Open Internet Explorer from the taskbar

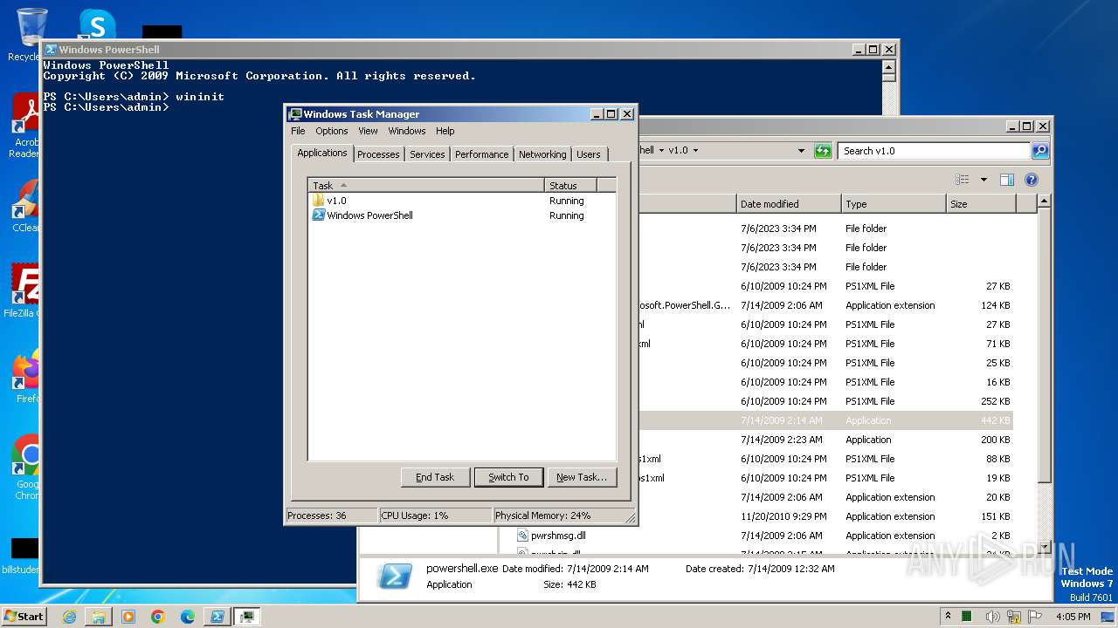tap(69, 617)
